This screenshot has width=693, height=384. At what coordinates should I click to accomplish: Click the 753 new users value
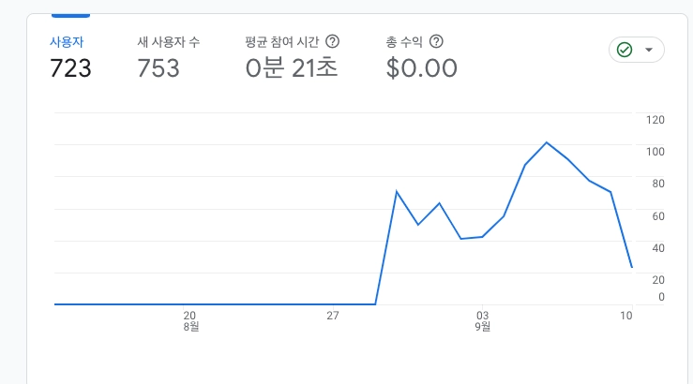(x=158, y=68)
